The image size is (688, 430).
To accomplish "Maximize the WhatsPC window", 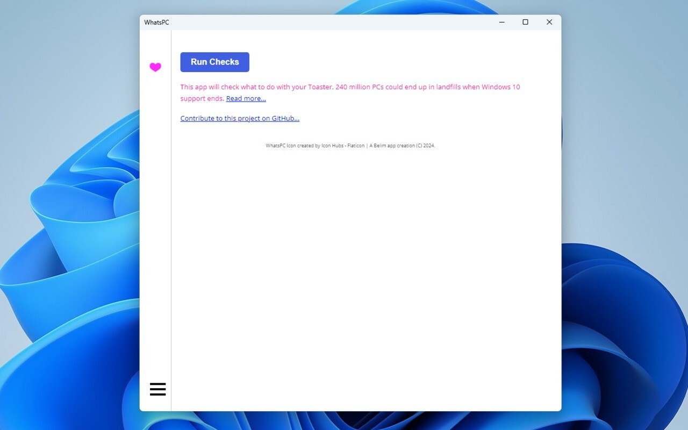I will tap(525, 22).
